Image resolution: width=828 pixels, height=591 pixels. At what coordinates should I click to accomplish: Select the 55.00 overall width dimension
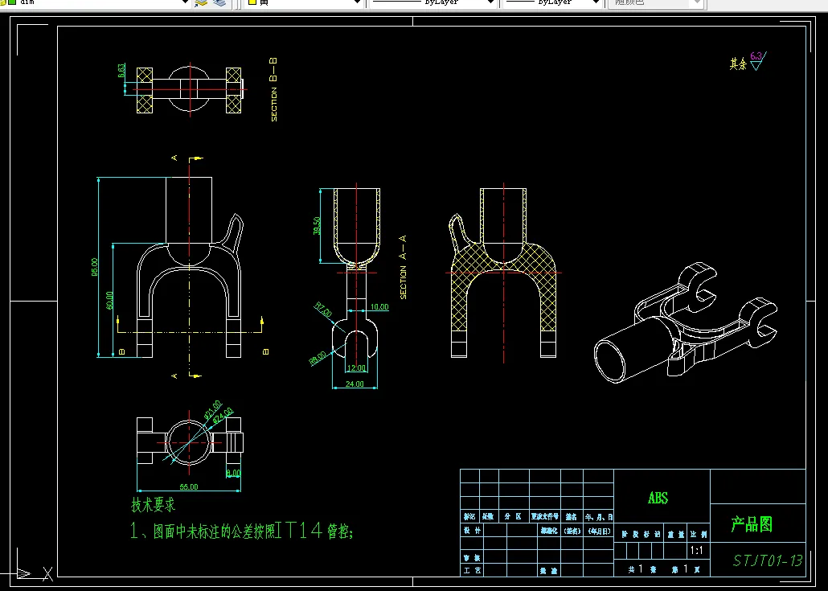189,486
